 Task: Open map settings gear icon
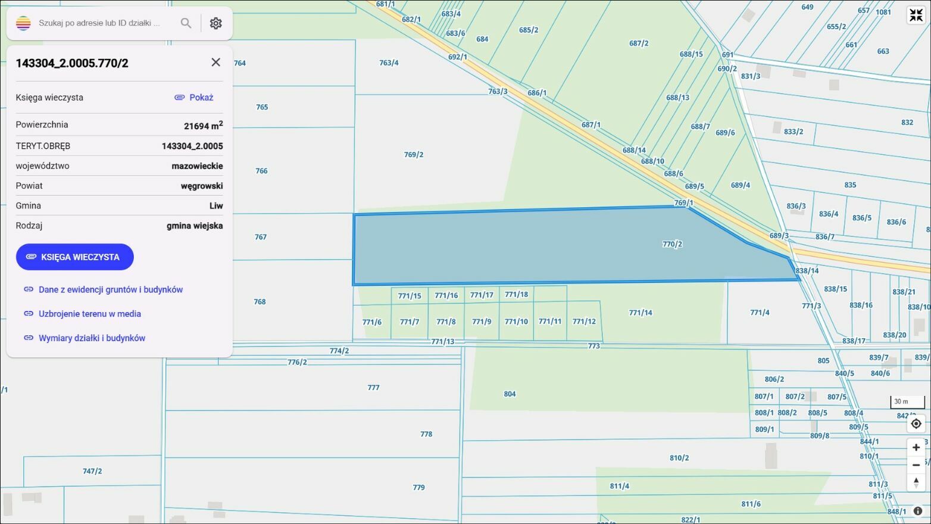point(215,23)
